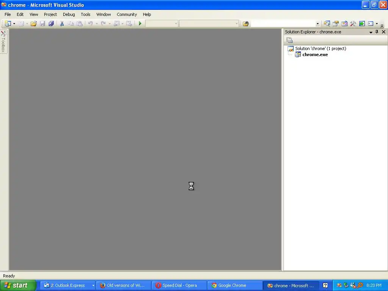The height and width of the screenshot is (291, 388).
Task: Open the Properties Window toolbar icon
Action: pos(336,23)
